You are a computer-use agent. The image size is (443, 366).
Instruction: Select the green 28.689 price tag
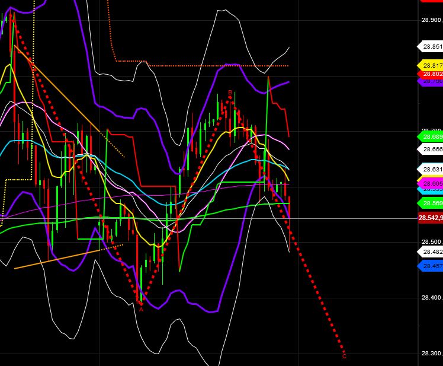431,136
